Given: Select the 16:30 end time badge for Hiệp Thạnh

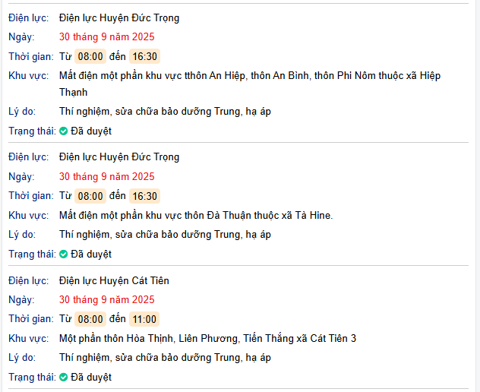Looking at the screenshot, I should pos(144,56).
